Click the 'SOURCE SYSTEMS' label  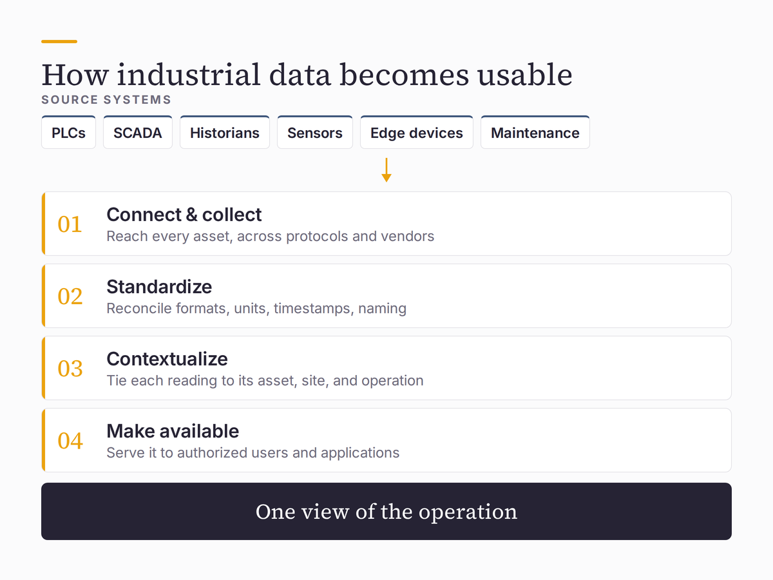tap(106, 100)
